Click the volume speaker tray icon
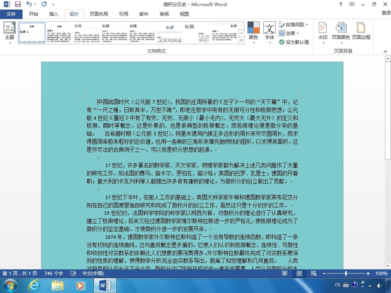The width and height of the screenshot is (391, 293). tap(379, 285)
